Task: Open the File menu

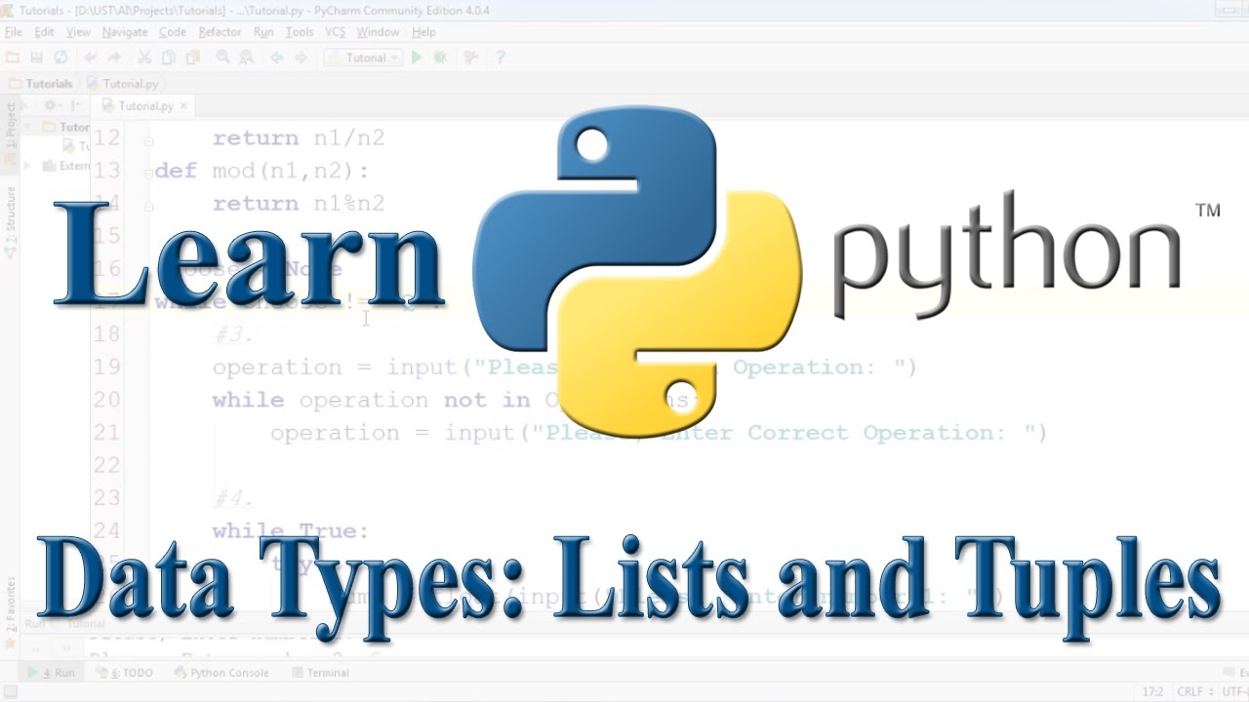Action: (x=13, y=32)
